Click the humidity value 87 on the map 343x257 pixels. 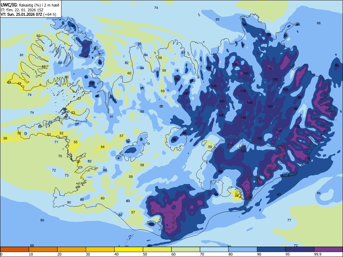(x=183, y=53)
